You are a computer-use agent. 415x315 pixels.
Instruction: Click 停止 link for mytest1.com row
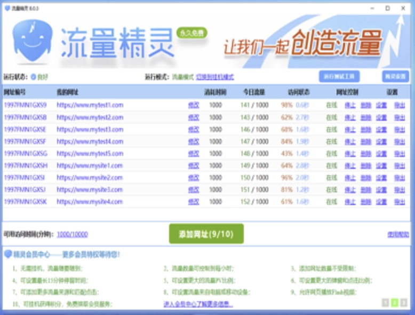[350, 105]
